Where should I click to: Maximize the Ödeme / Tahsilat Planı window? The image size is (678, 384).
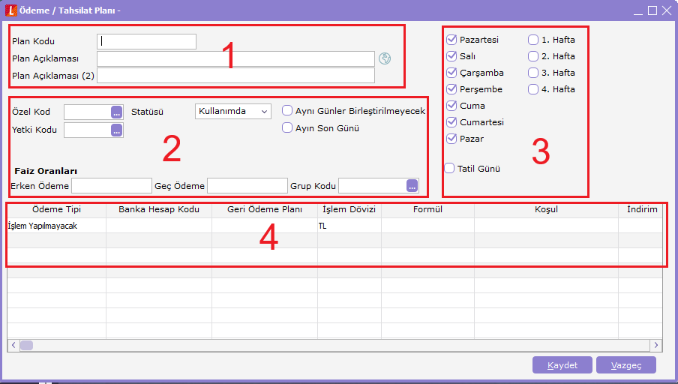652,10
